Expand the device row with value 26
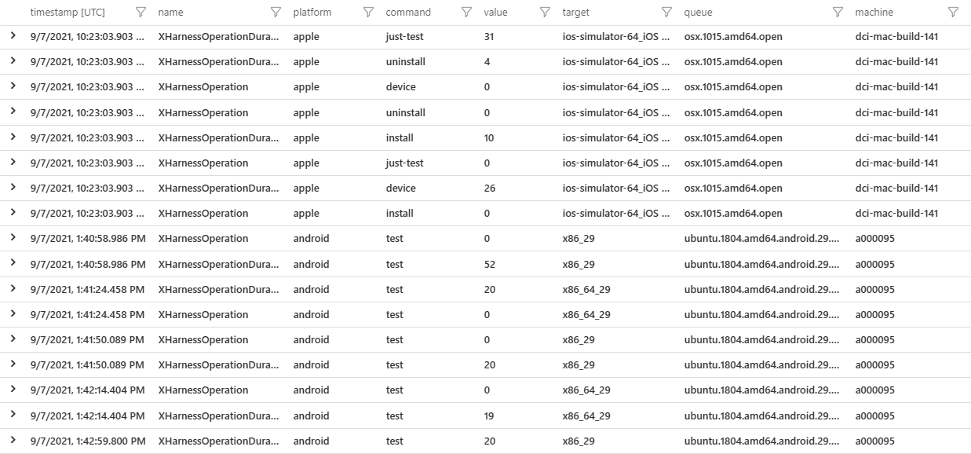 [13, 188]
